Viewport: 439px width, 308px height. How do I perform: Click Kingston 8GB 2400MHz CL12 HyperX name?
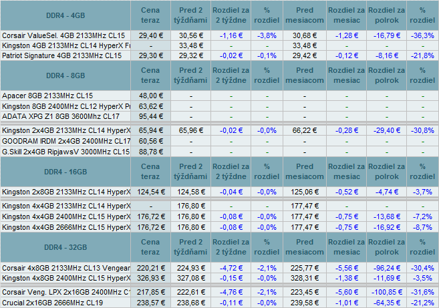click(x=66, y=106)
